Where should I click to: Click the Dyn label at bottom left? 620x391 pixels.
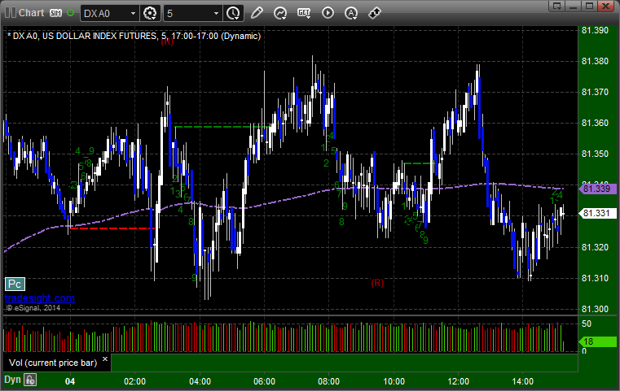[12, 380]
